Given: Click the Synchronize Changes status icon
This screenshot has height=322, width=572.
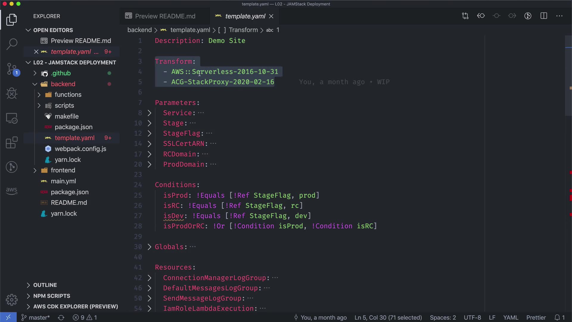Looking at the screenshot, I should (61, 318).
